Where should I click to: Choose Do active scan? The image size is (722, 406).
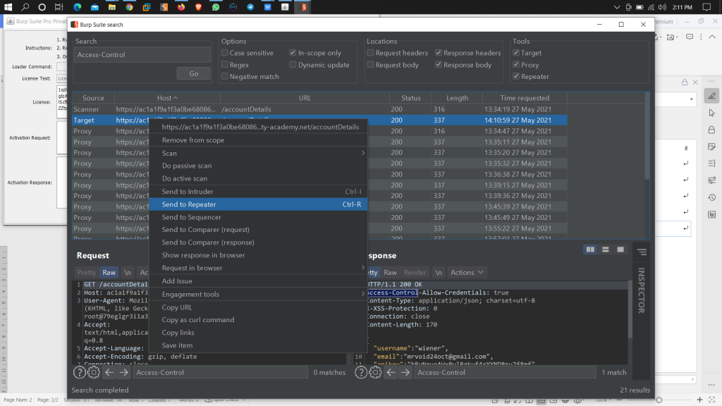[x=258, y=178]
